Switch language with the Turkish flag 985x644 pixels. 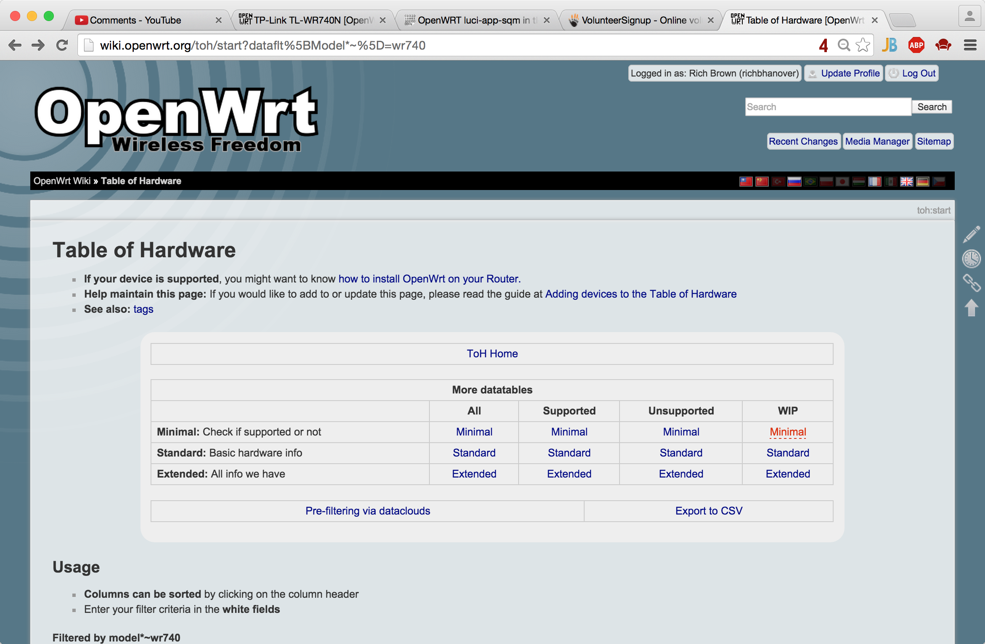778,181
